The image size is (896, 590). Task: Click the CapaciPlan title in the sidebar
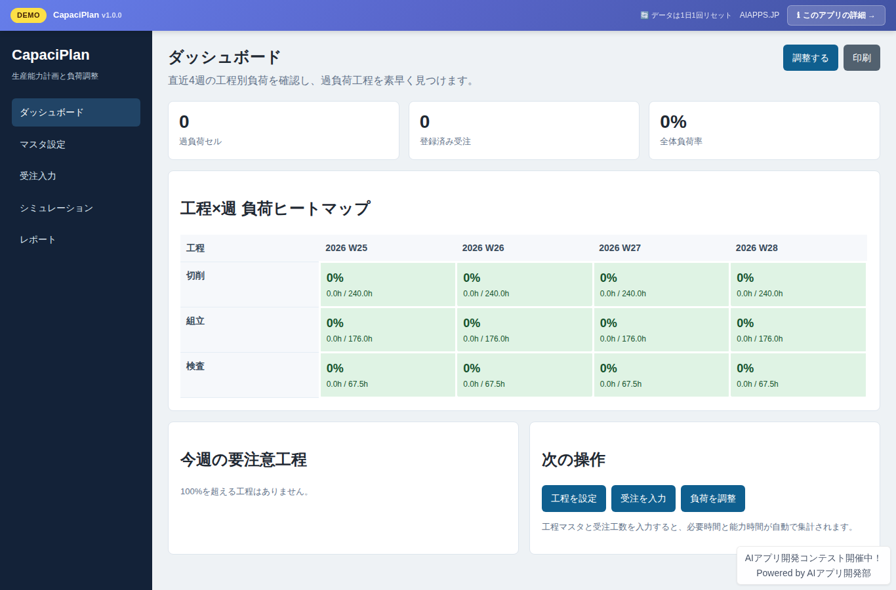(51, 55)
